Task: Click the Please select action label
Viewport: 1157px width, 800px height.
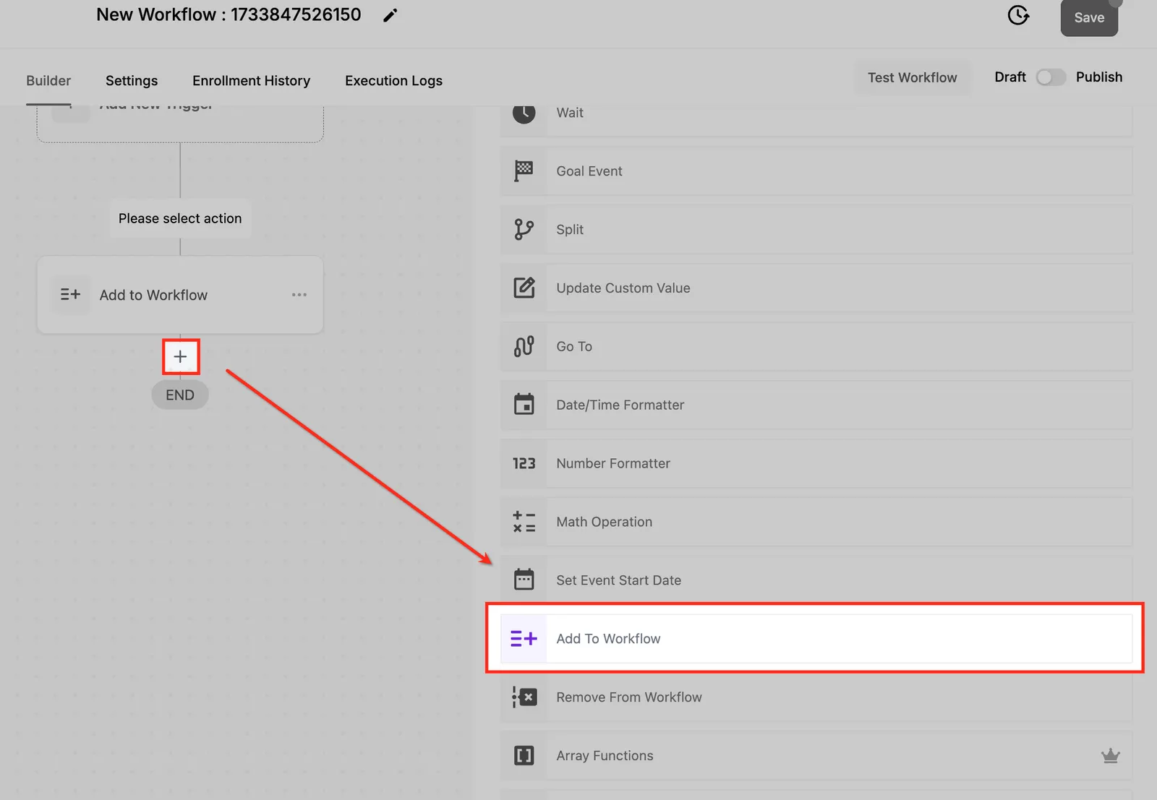Action: [180, 218]
